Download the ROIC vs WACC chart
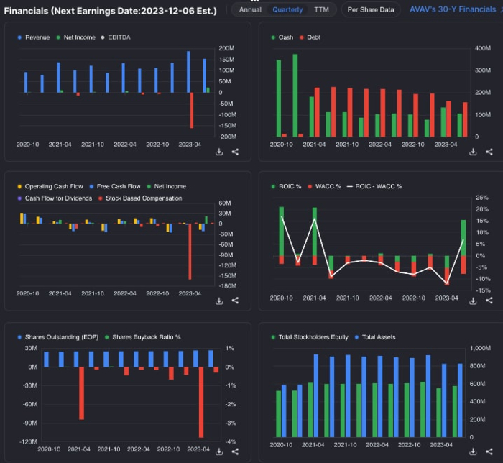503x463 pixels. (x=473, y=302)
